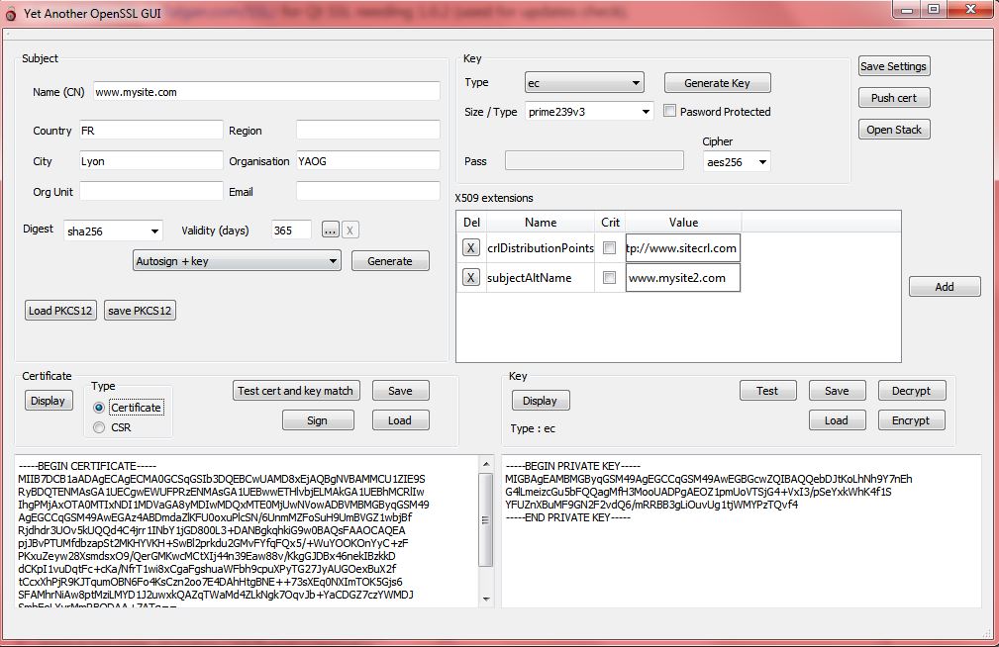Remove the crlDistributionPoints extension with its Del X
This screenshot has height=647, width=999.
tap(470, 247)
